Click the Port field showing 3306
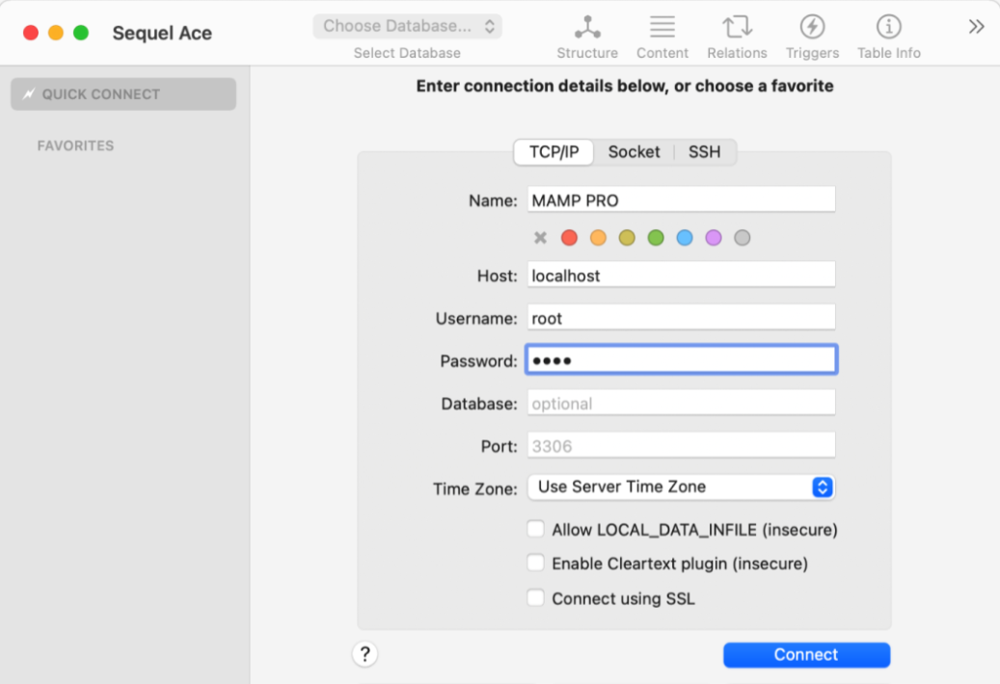 (x=681, y=446)
